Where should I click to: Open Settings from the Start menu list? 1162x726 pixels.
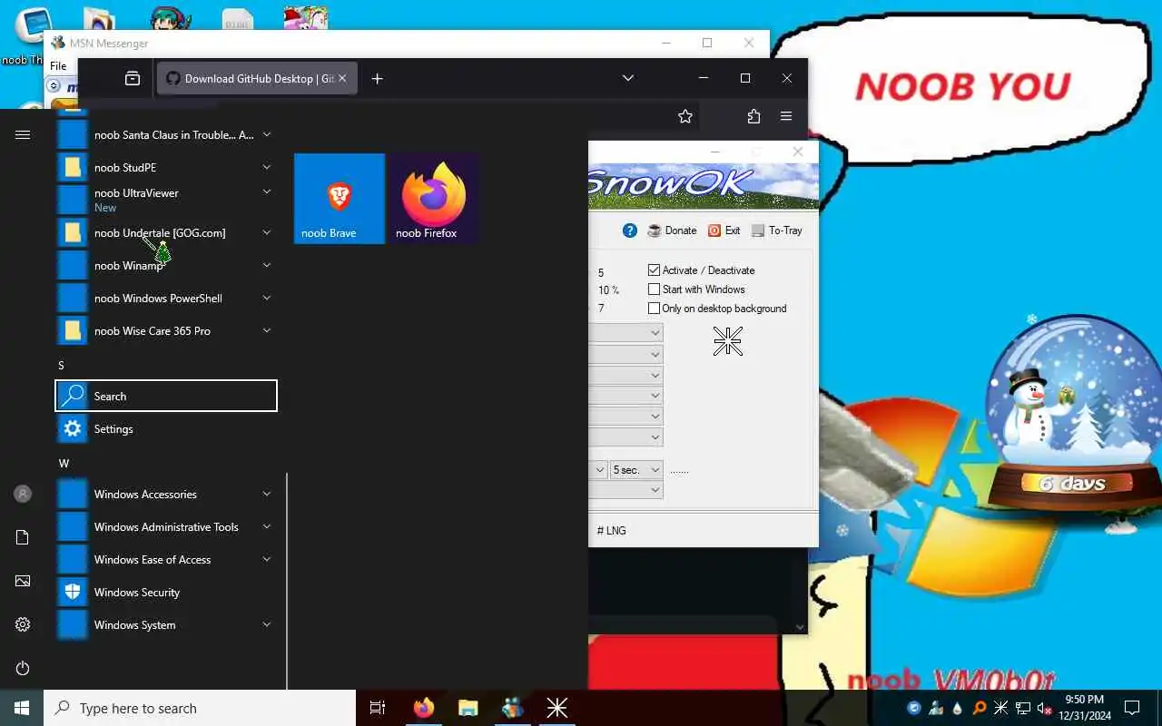pos(166,428)
